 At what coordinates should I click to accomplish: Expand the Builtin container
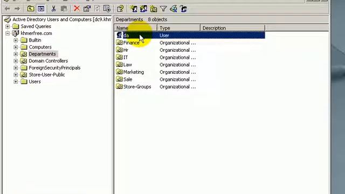tap(16, 40)
